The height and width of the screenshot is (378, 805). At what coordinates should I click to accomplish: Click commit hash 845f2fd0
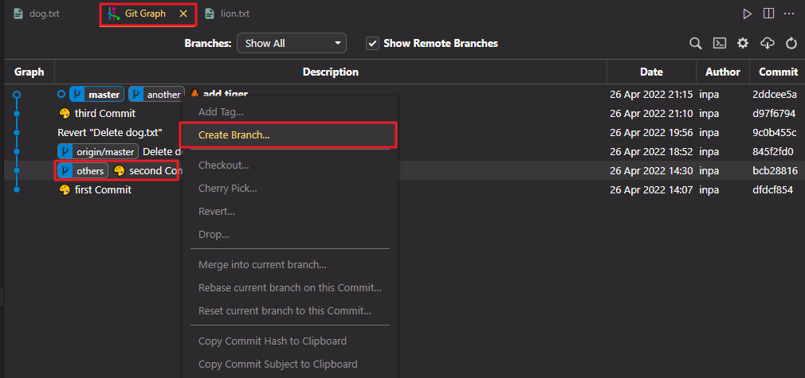click(x=774, y=151)
